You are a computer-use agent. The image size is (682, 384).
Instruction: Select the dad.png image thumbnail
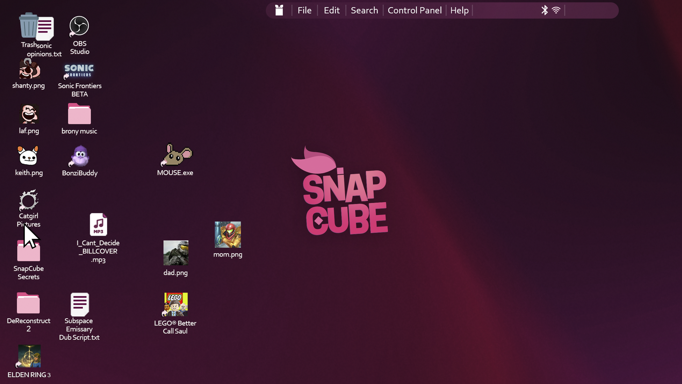pos(175,253)
